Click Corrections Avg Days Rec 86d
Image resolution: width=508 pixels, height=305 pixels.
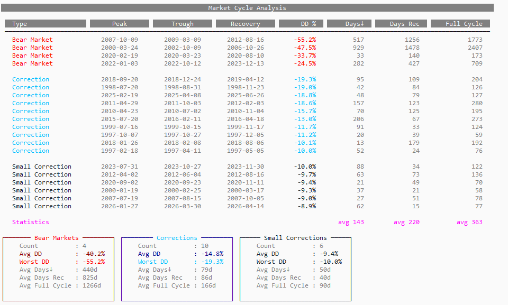click(x=206, y=278)
